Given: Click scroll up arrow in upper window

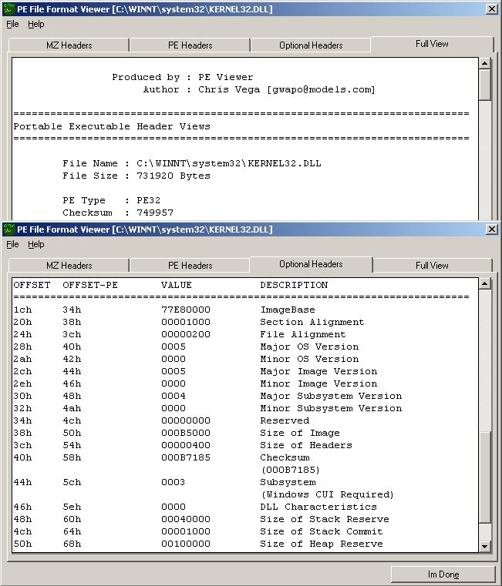Looking at the screenshot, I should [x=485, y=63].
